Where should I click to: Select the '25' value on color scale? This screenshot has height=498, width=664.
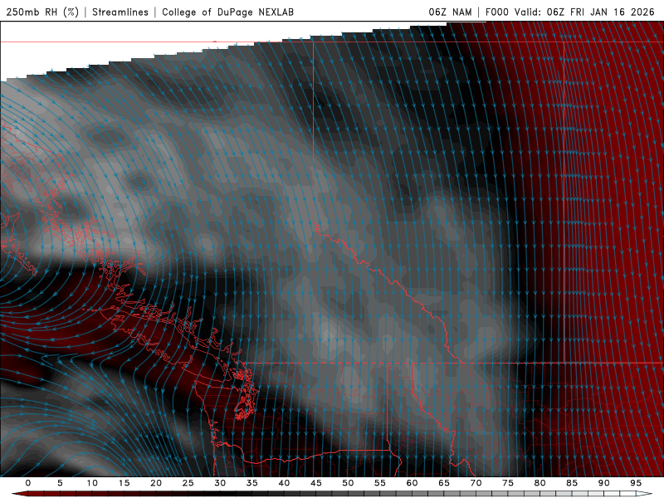(188, 483)
